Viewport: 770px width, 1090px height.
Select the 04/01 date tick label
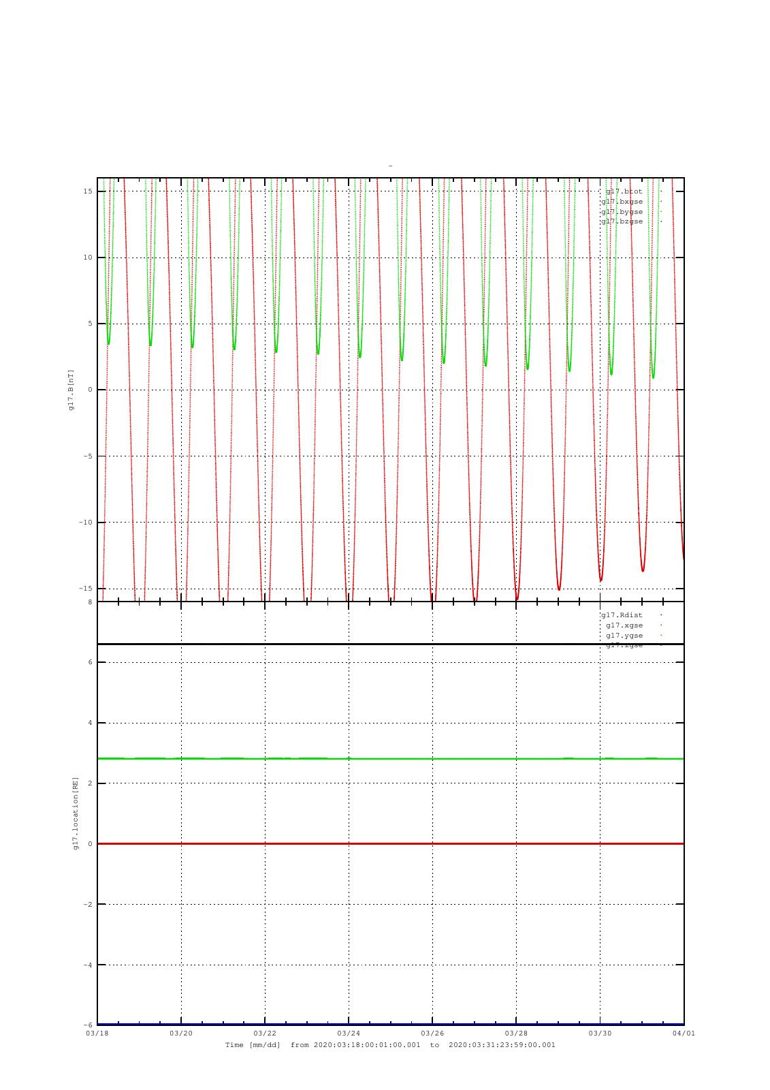[x=684, y=1033]
